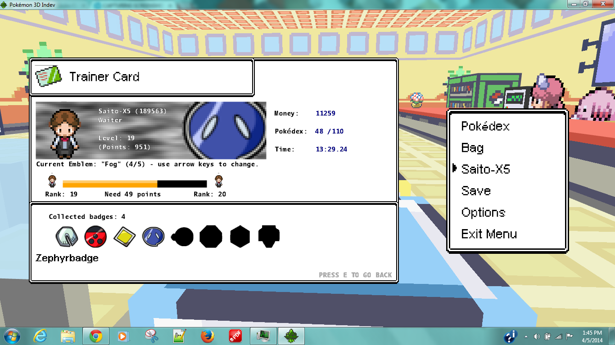This screenshot has width=615, height=345.
Task: Click the large Fog emblem image
Action: tap(225, 130)
